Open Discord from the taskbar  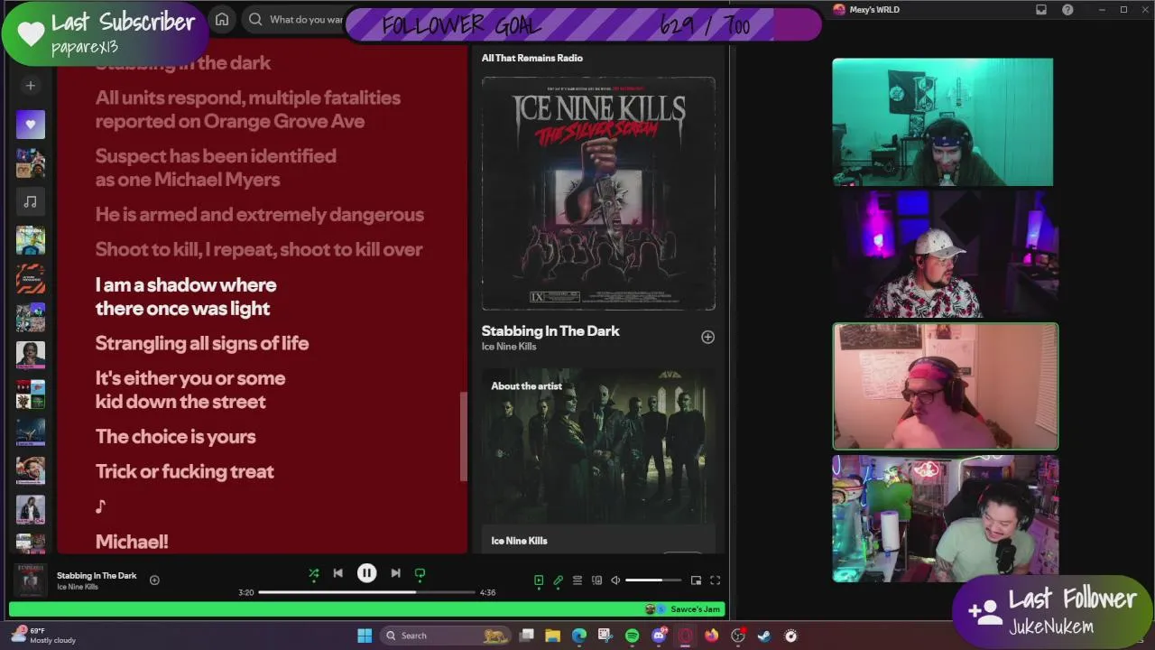click(659, 636)
